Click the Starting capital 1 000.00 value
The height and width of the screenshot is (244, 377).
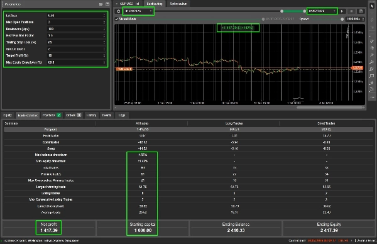(x=143, y=231)
